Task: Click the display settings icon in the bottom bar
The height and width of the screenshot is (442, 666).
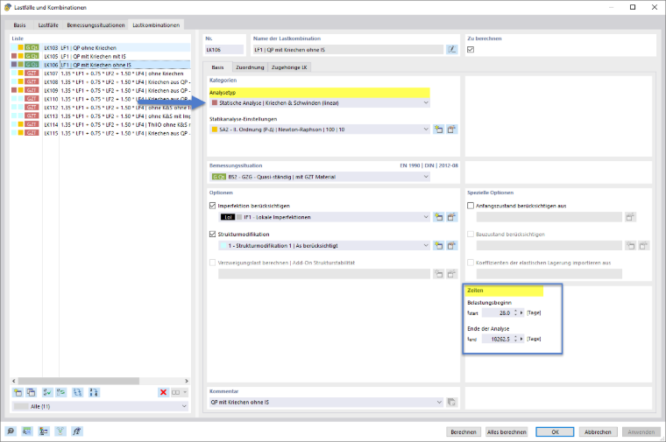Action: (x=43, y=431)
